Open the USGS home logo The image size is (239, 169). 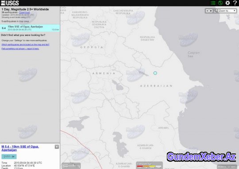click(10, 3)
